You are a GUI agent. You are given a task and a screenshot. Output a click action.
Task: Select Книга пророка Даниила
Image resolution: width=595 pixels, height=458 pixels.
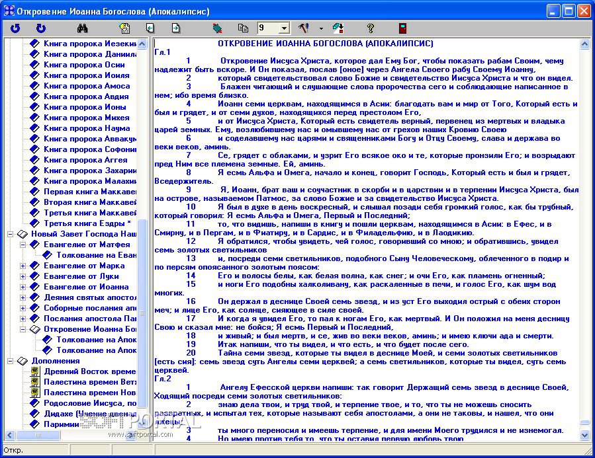pos(90,54)
